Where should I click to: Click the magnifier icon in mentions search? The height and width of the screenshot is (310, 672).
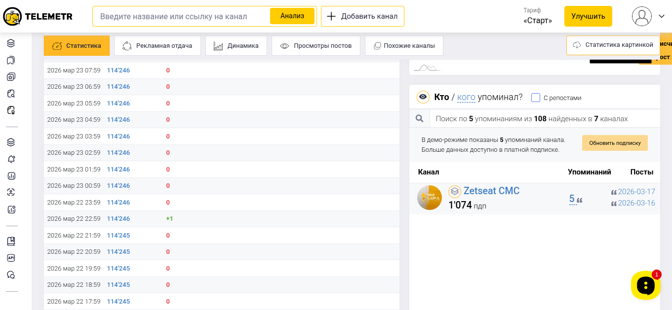tap(419, 118)
